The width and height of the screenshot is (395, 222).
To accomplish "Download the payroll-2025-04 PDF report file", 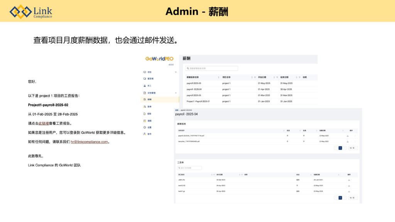I will (348, 136).
